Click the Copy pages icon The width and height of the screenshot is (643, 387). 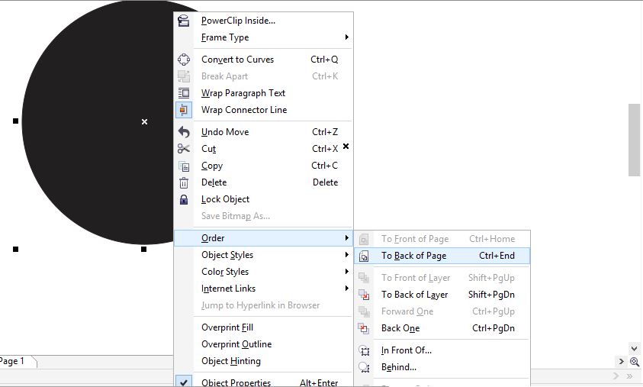(x=184, y=166)
